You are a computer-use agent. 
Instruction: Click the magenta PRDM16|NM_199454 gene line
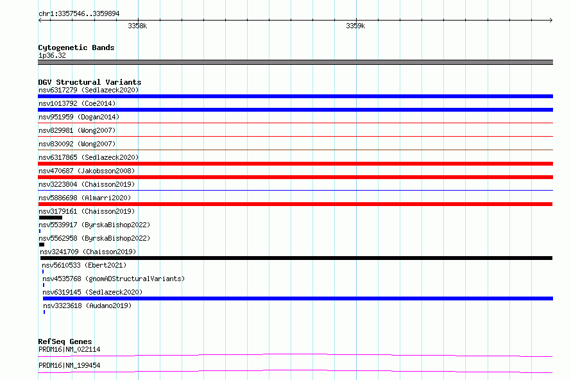point(295,371)
